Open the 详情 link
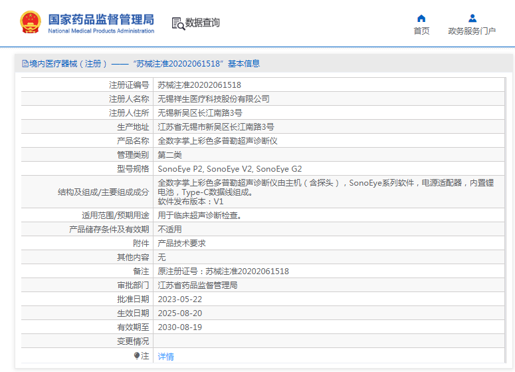Viewport: 515px width, 372px height. 165,357
